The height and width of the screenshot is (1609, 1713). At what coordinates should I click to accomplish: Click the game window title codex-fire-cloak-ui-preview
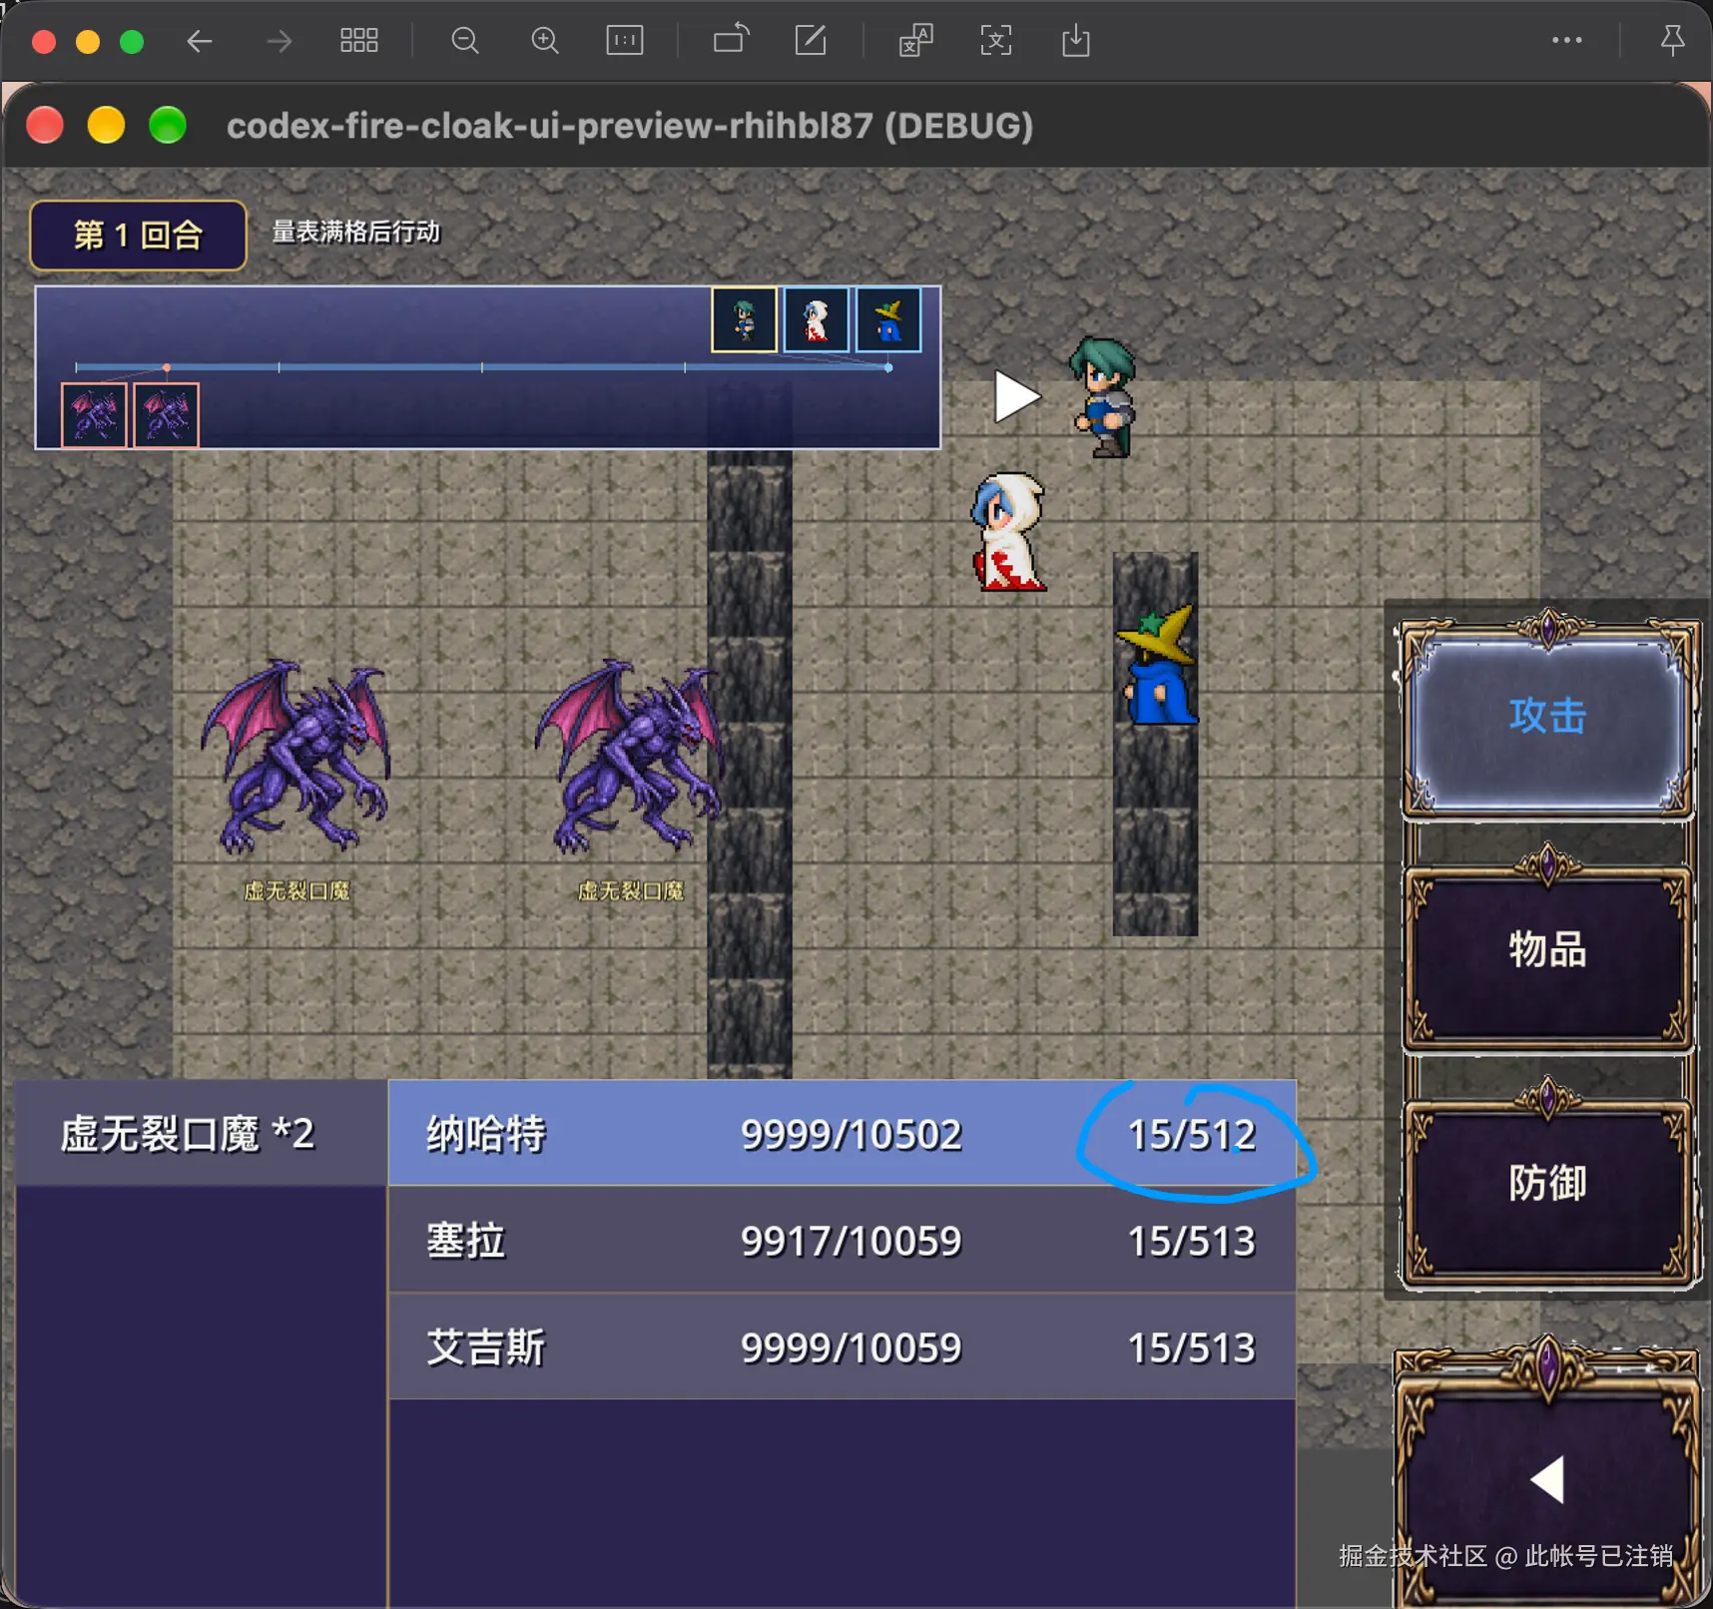(630, 127)
